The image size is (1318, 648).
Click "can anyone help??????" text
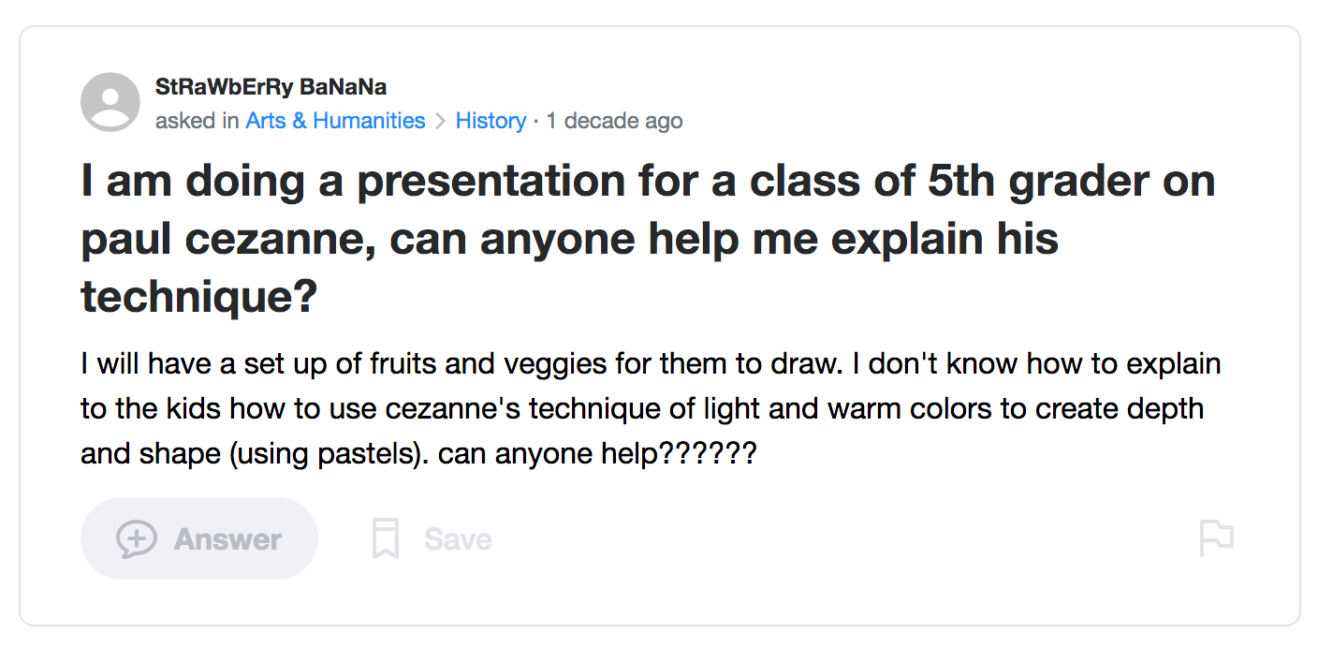[596, 455]
